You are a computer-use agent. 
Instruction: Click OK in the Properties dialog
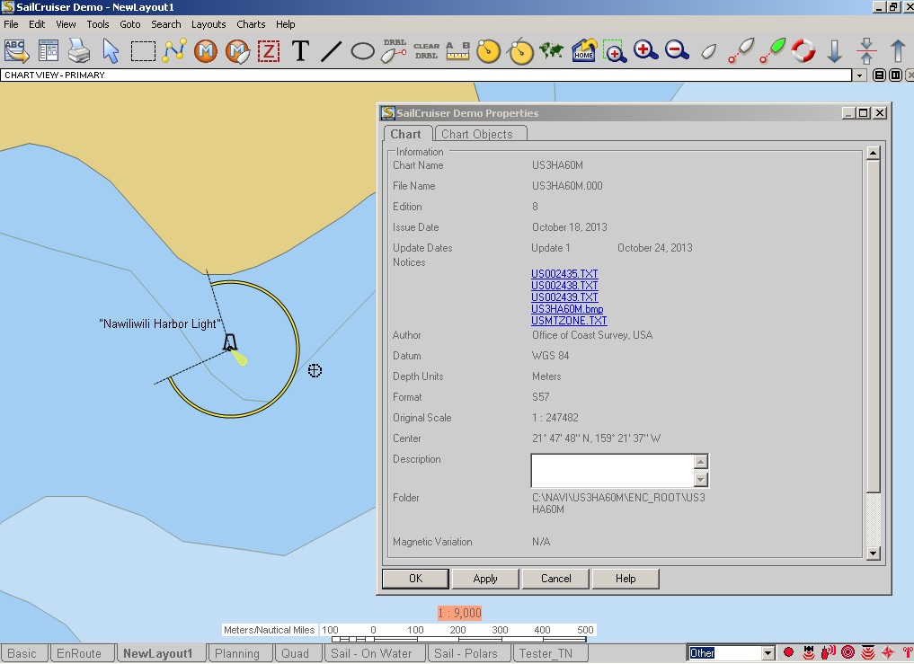[x=415, y=579]
